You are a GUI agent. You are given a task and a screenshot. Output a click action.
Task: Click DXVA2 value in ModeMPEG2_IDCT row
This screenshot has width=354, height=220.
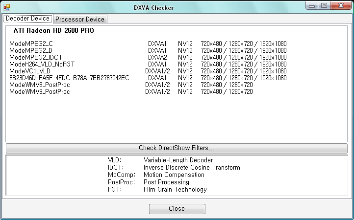(157, 57)
